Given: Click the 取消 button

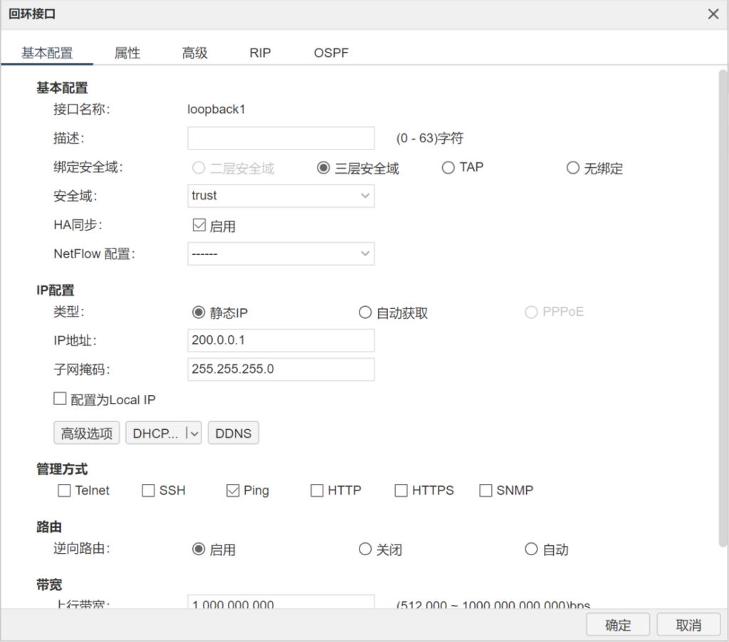Looking at the screenshot, I should coord(688,625).
